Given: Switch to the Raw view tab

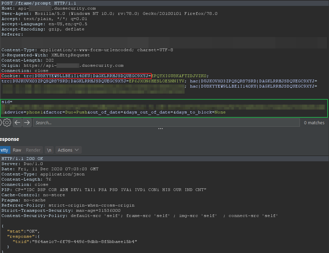Looking at the screenshot, I should click(17, 150).
